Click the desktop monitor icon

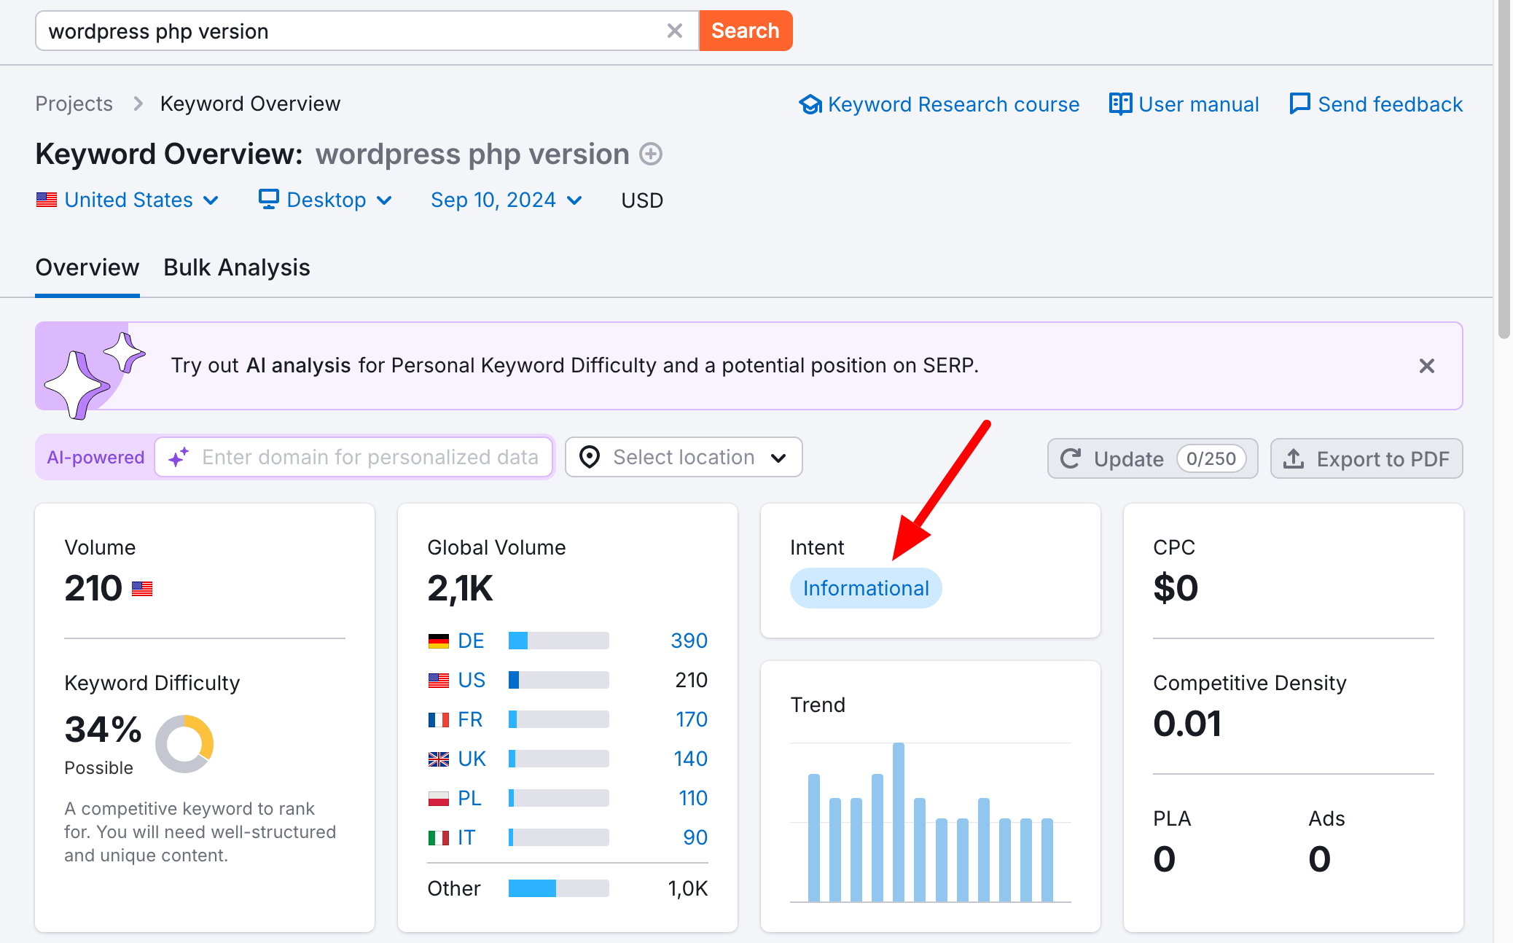click(269, 199)
